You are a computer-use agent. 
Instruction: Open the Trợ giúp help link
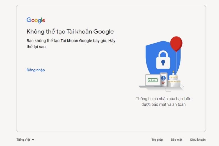click(x=157, y=140)
